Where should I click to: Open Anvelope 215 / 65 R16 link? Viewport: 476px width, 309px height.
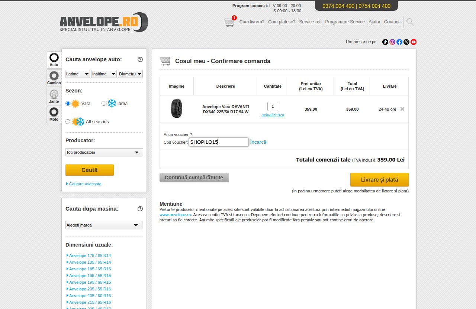tap(90, 302)
